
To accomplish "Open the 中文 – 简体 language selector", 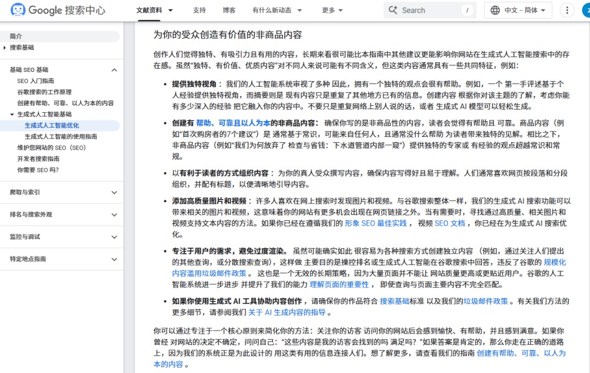I will tap(518, 10).
